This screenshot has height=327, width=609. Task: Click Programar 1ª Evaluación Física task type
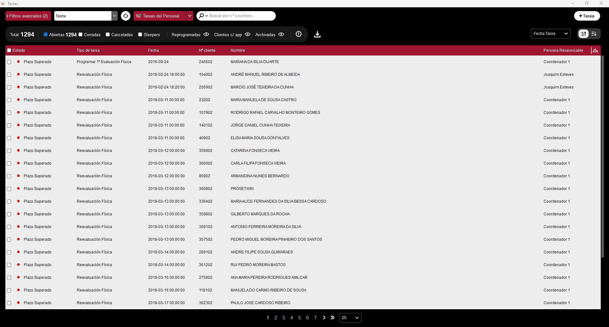point(104,62)
